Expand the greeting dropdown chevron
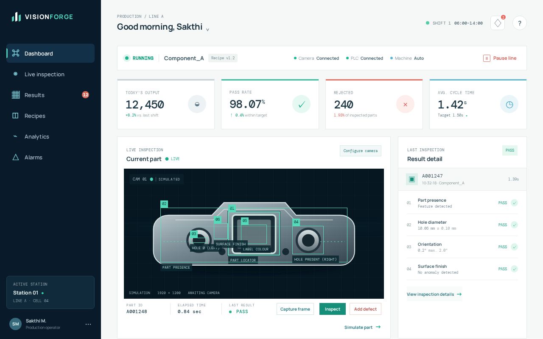 click(x=207, y=30)
